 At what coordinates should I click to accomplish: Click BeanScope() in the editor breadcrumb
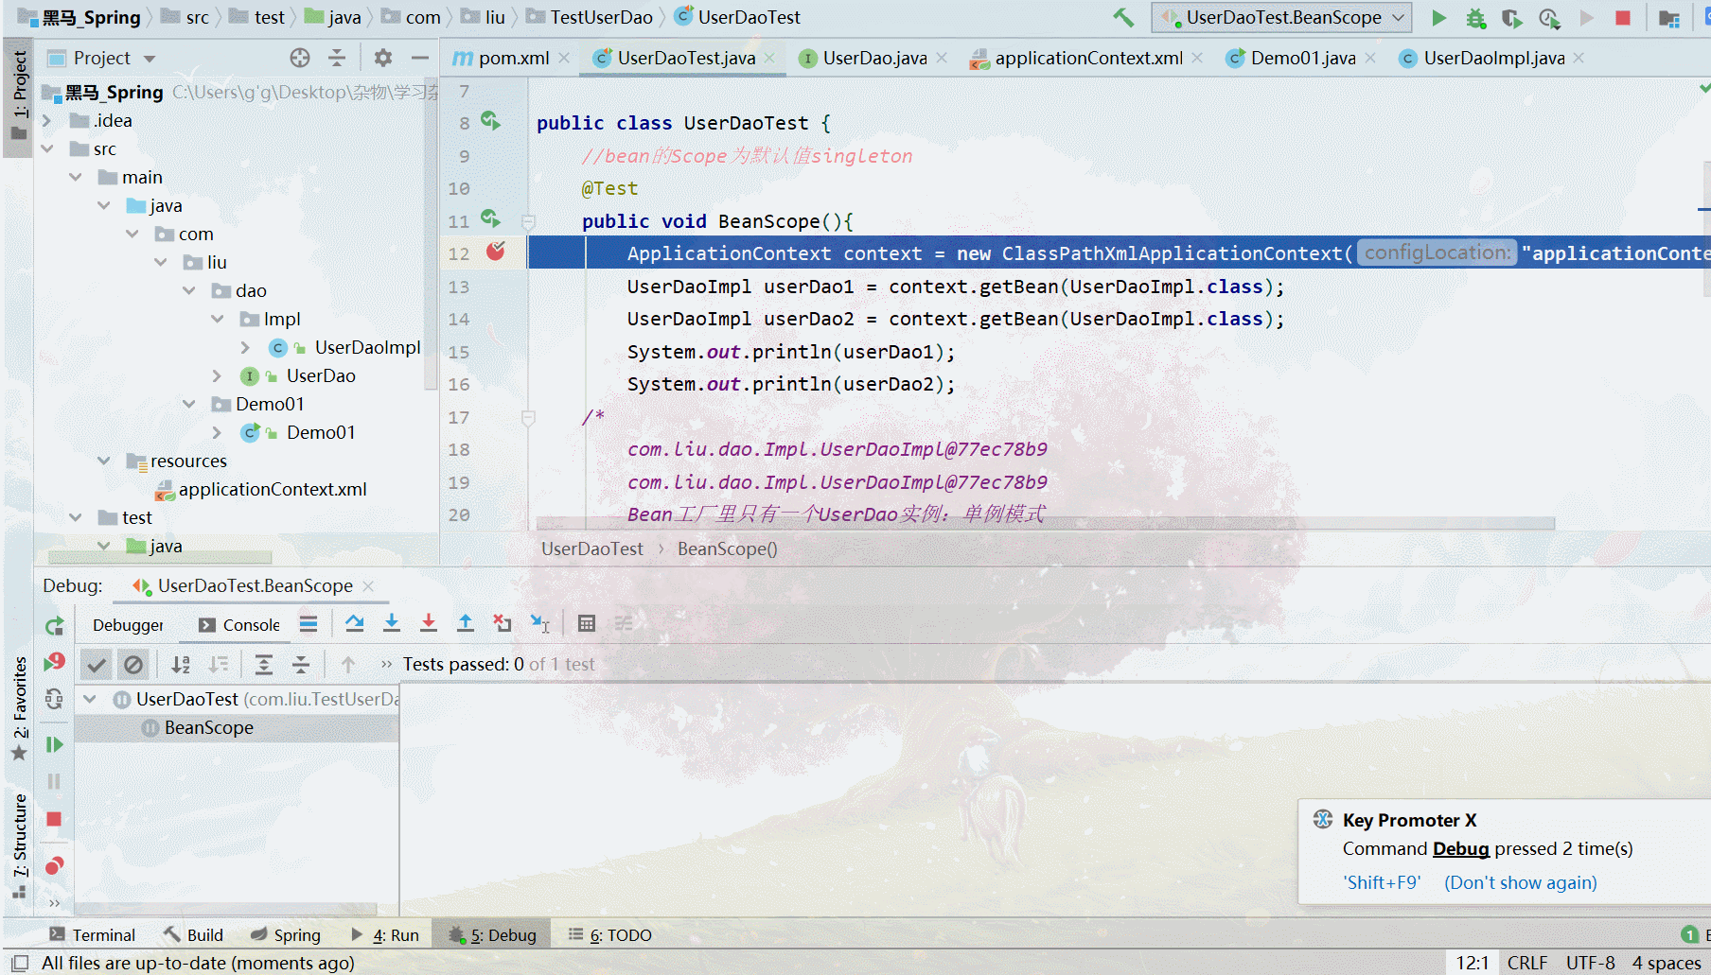[727, 548]
